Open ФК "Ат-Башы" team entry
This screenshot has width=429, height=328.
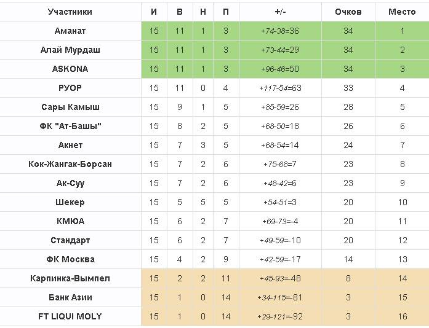tap(70, 126)
